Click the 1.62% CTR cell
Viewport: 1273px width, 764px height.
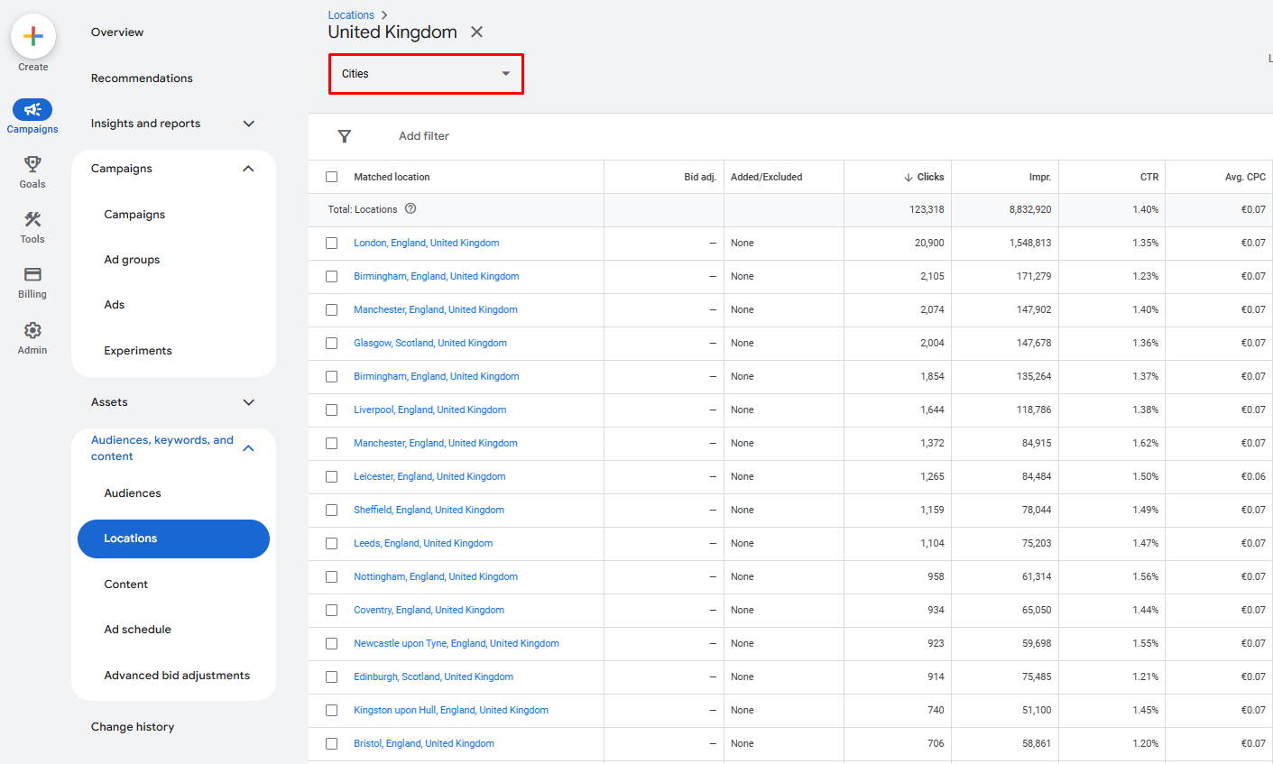point(1146,444)
